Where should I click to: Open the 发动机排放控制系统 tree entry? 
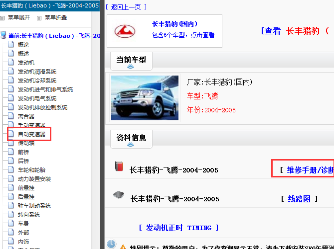[42, 107]
